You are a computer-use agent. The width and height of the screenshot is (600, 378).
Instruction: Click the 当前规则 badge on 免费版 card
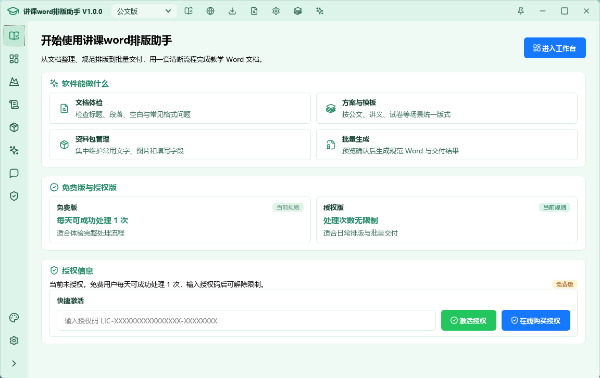(288, 207)
